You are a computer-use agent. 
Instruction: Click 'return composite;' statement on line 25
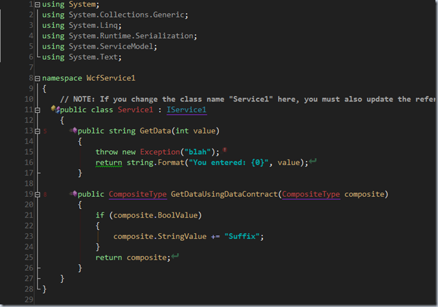point(133,258)
